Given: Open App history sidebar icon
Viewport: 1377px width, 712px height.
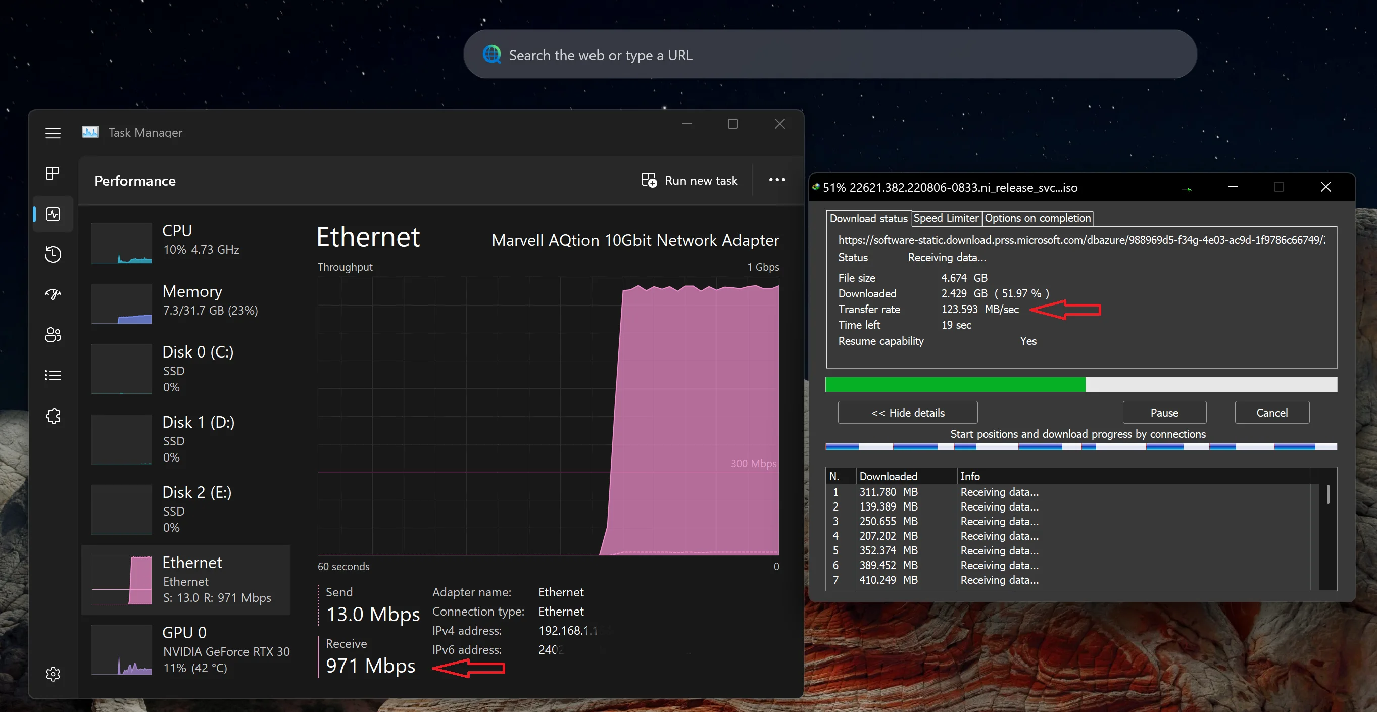Looking at the screenshot, I should (53, 254).
